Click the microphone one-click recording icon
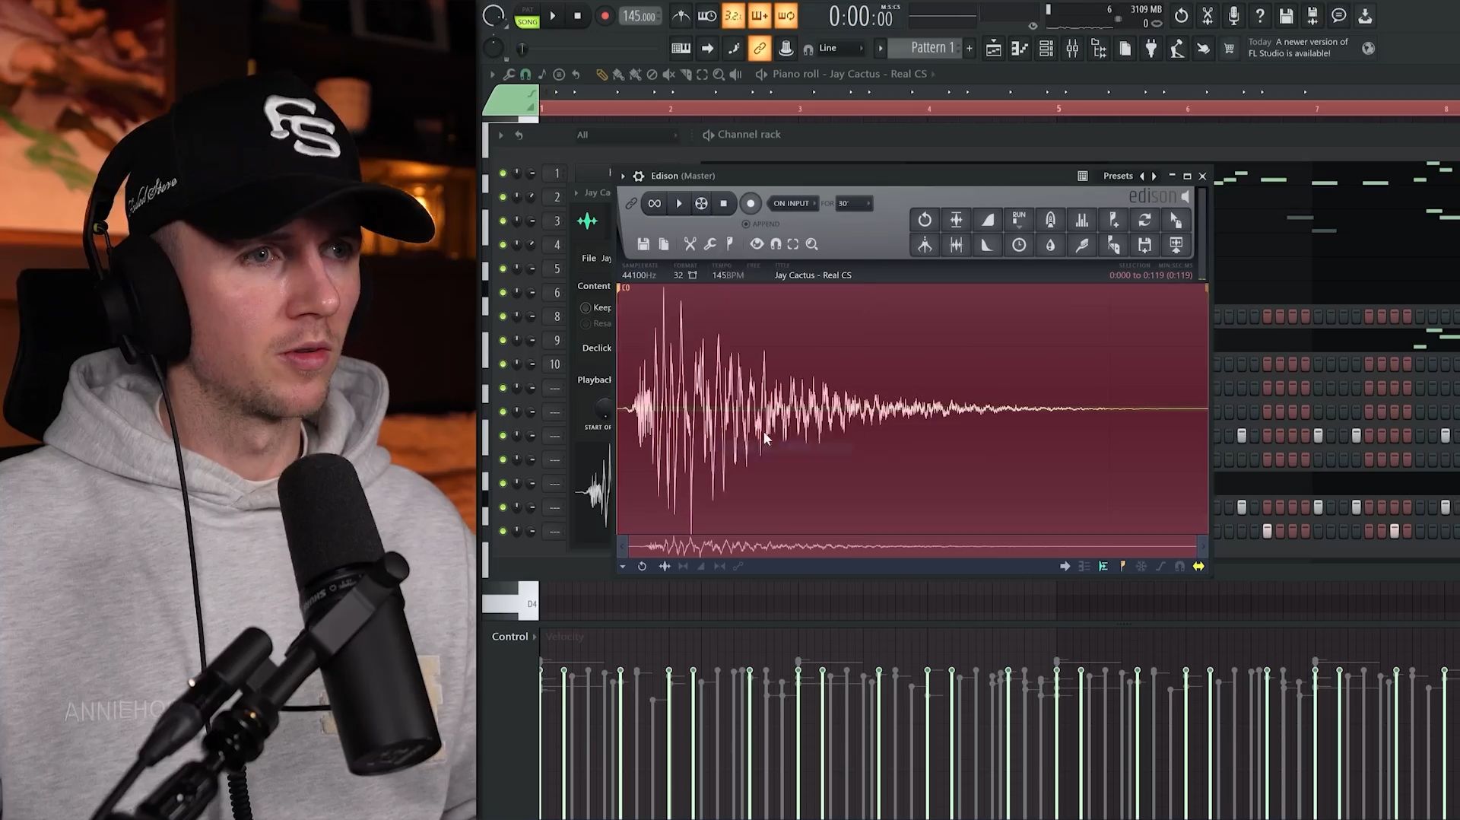Viewport: 1460px width, 820px height. click(x=1233, y=15)
